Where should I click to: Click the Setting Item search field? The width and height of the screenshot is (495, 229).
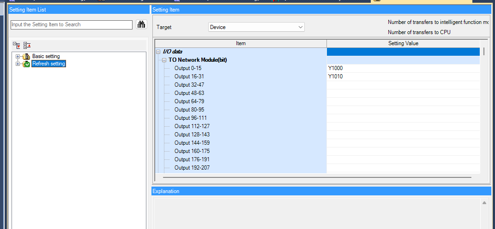[71, 25]
